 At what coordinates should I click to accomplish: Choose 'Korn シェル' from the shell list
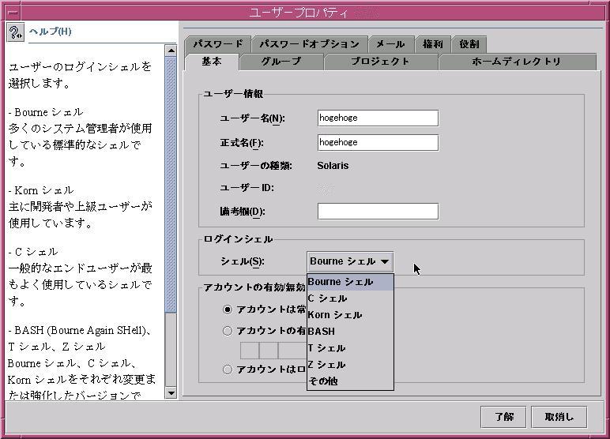point(335,315)
